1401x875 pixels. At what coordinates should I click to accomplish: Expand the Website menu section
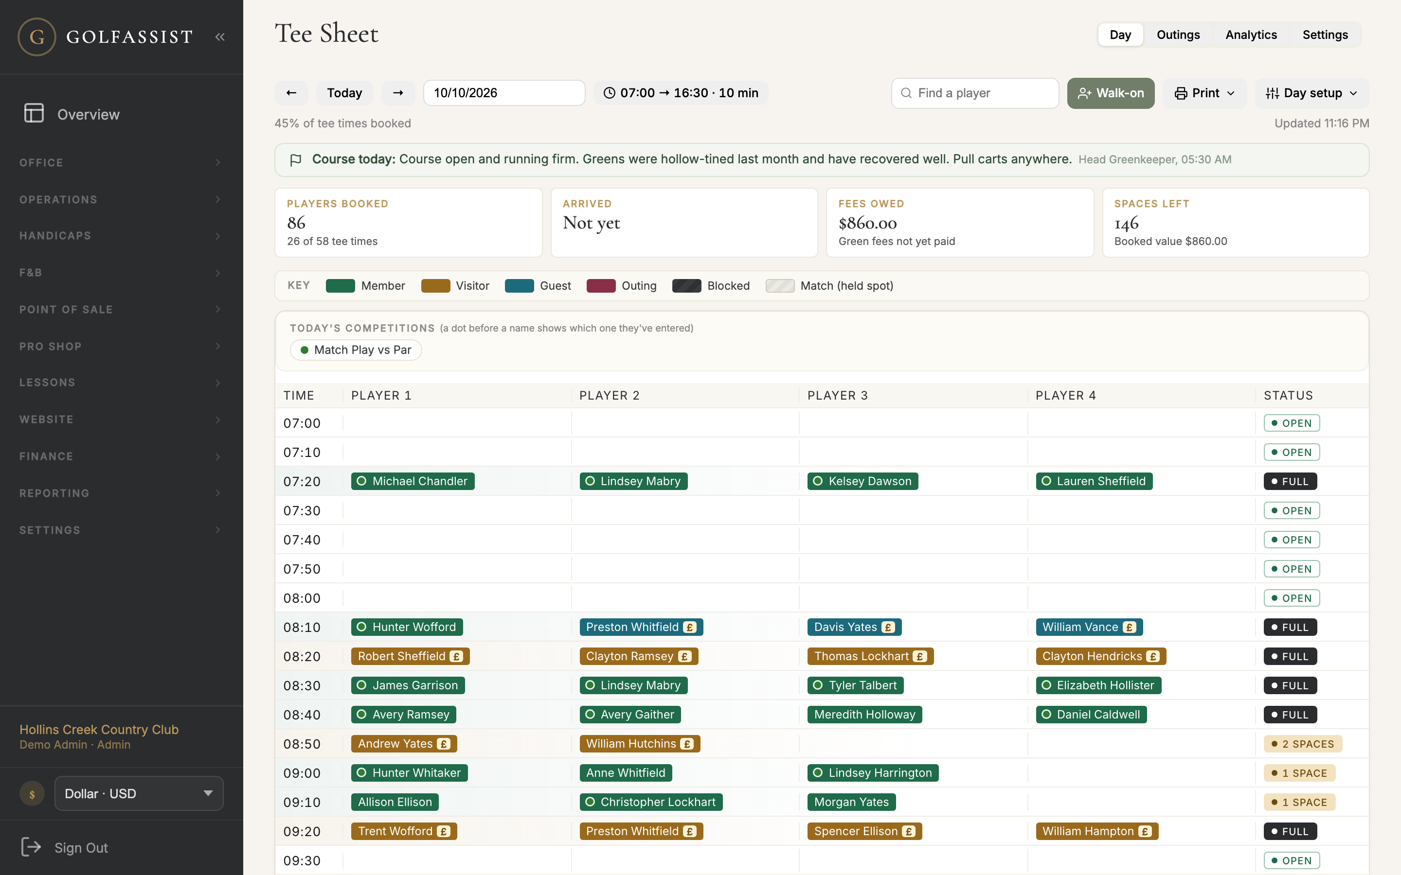[121, 420]
